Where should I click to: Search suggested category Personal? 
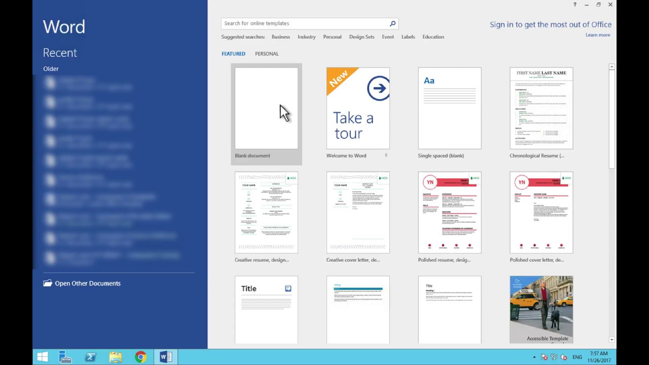tap(332, 37)
